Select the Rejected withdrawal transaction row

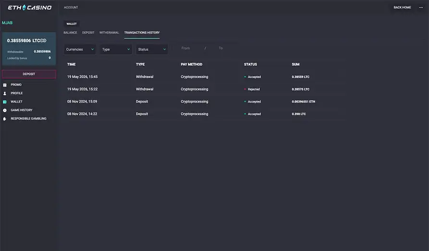204,89
